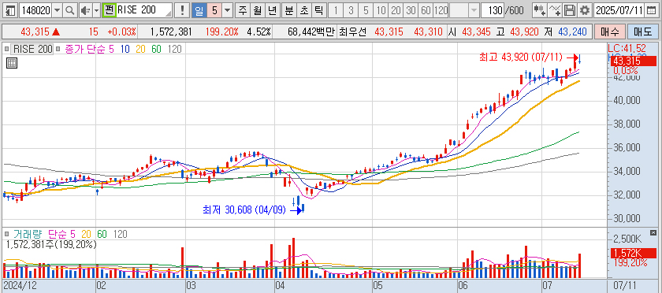Click the green-bordered 편 button

point(109,10)
